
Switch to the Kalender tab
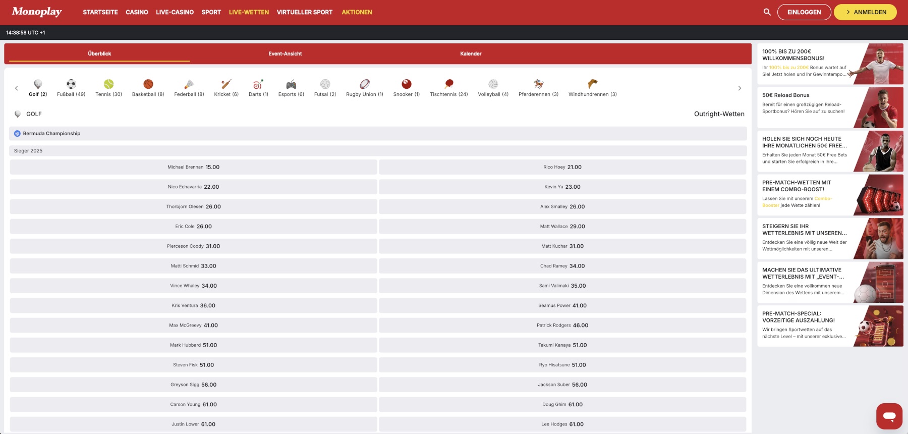point(471,53)
